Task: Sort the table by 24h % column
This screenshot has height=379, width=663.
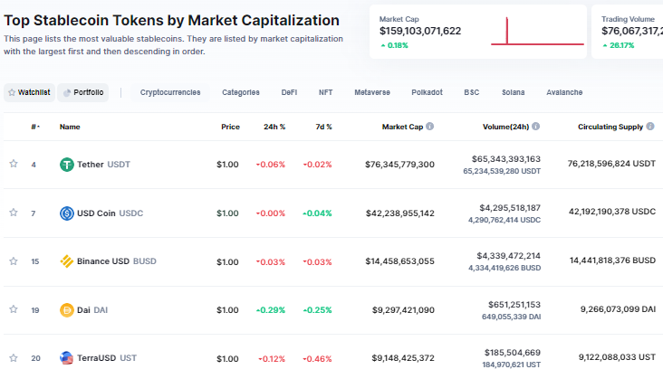Action: tap(274, 127)
